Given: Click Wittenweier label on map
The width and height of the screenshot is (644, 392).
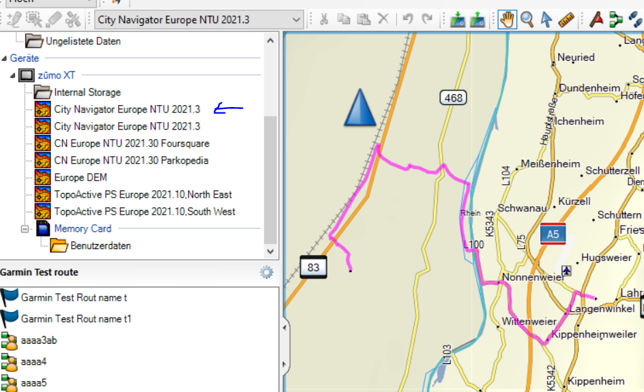Looking at the screenshot, I should point(529,321).
